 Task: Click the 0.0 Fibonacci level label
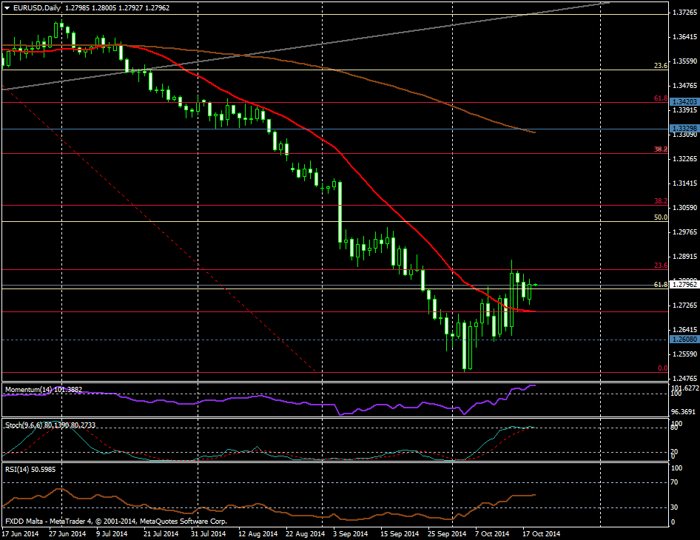coord(663,368)
